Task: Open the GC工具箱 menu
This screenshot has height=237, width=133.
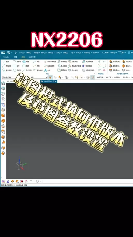Action: 105,52
